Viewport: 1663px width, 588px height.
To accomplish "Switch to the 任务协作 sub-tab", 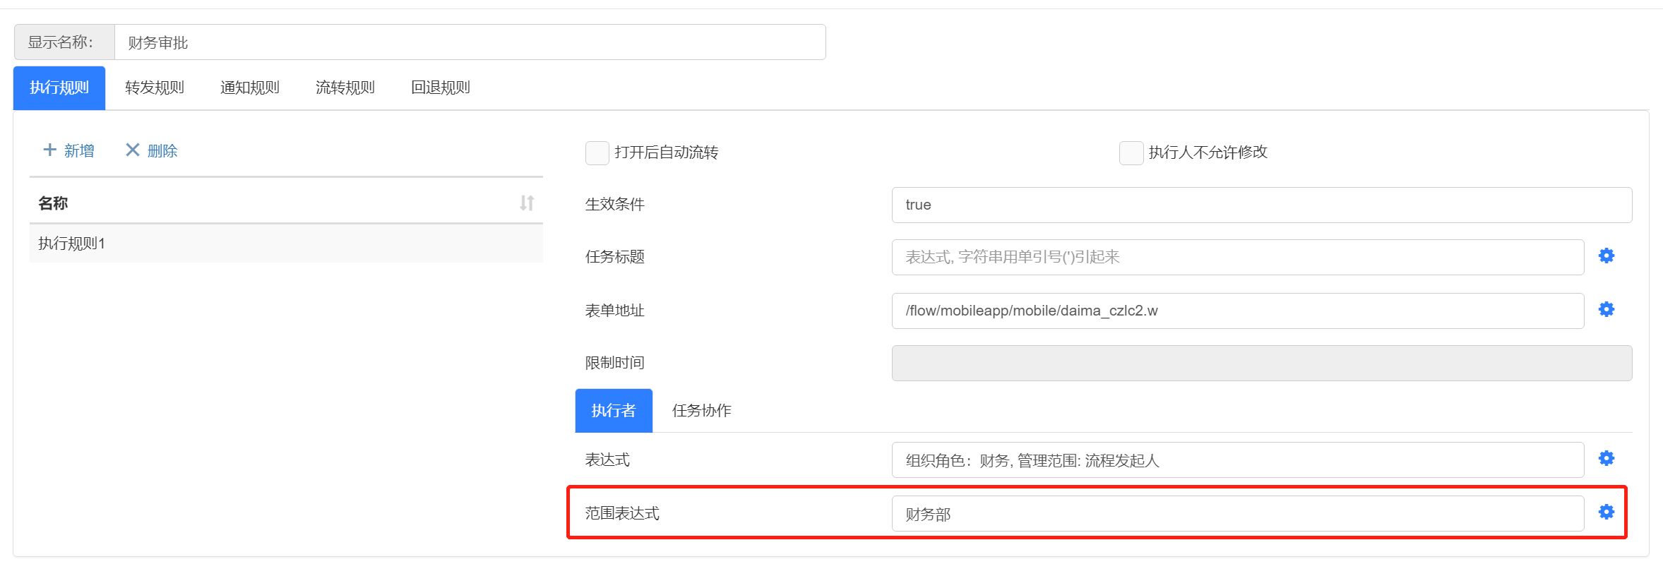I will coord(701,410).
